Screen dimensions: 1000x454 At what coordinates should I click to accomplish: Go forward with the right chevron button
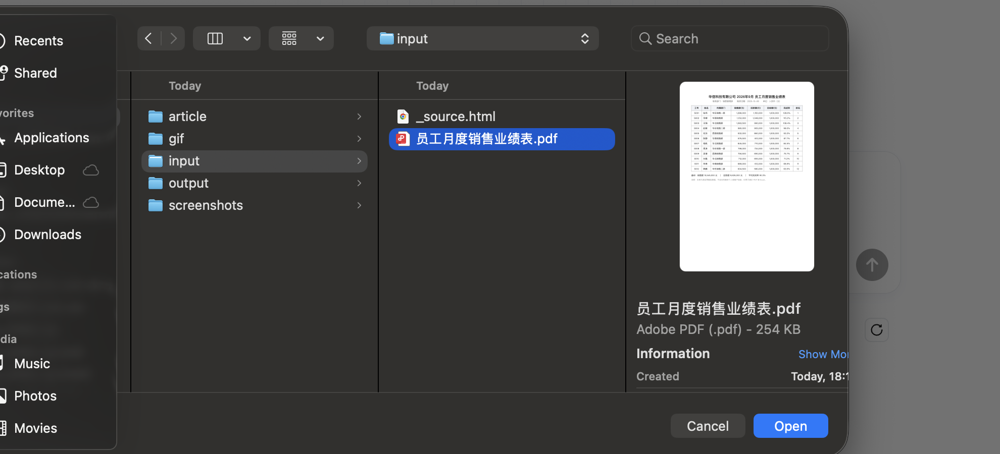tap(173, 38)
